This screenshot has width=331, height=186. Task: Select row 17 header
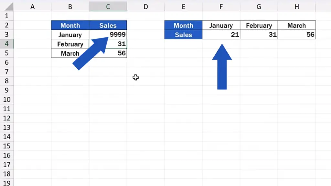pyautogui.click(x=7, y=164)
